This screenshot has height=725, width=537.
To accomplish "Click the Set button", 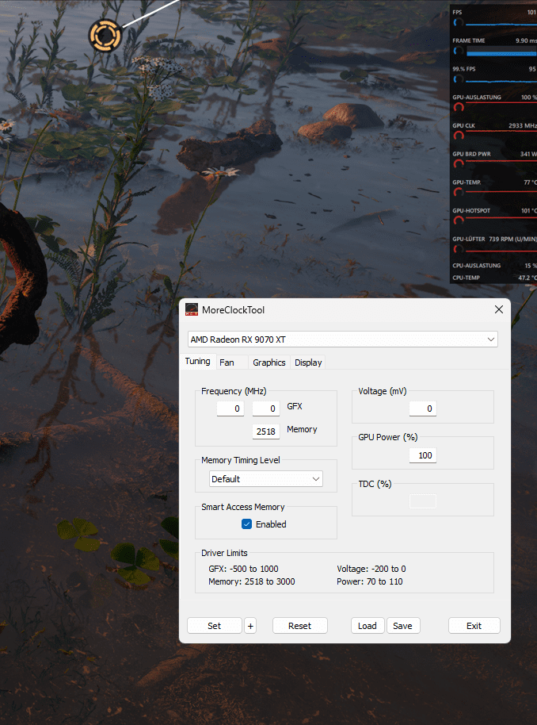I will (x=215, y=626).
